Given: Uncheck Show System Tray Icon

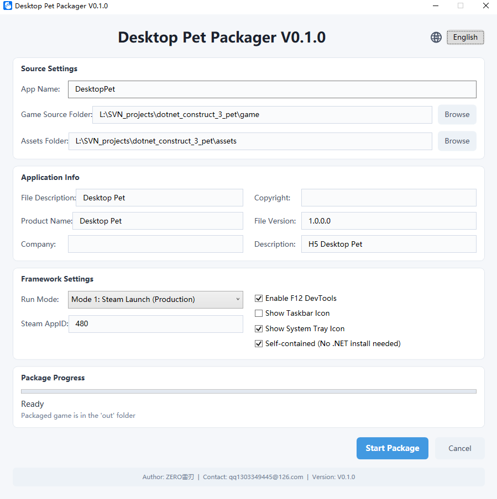Looking at the screenshot, I should coord(259,329).
